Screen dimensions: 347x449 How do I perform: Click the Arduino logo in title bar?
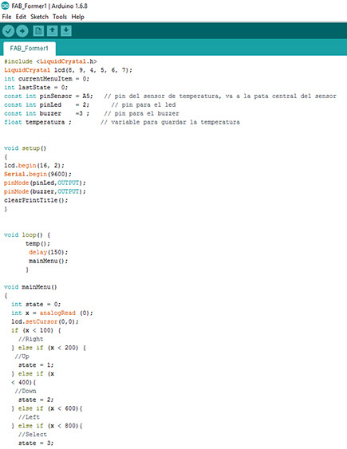pos(5,6)
